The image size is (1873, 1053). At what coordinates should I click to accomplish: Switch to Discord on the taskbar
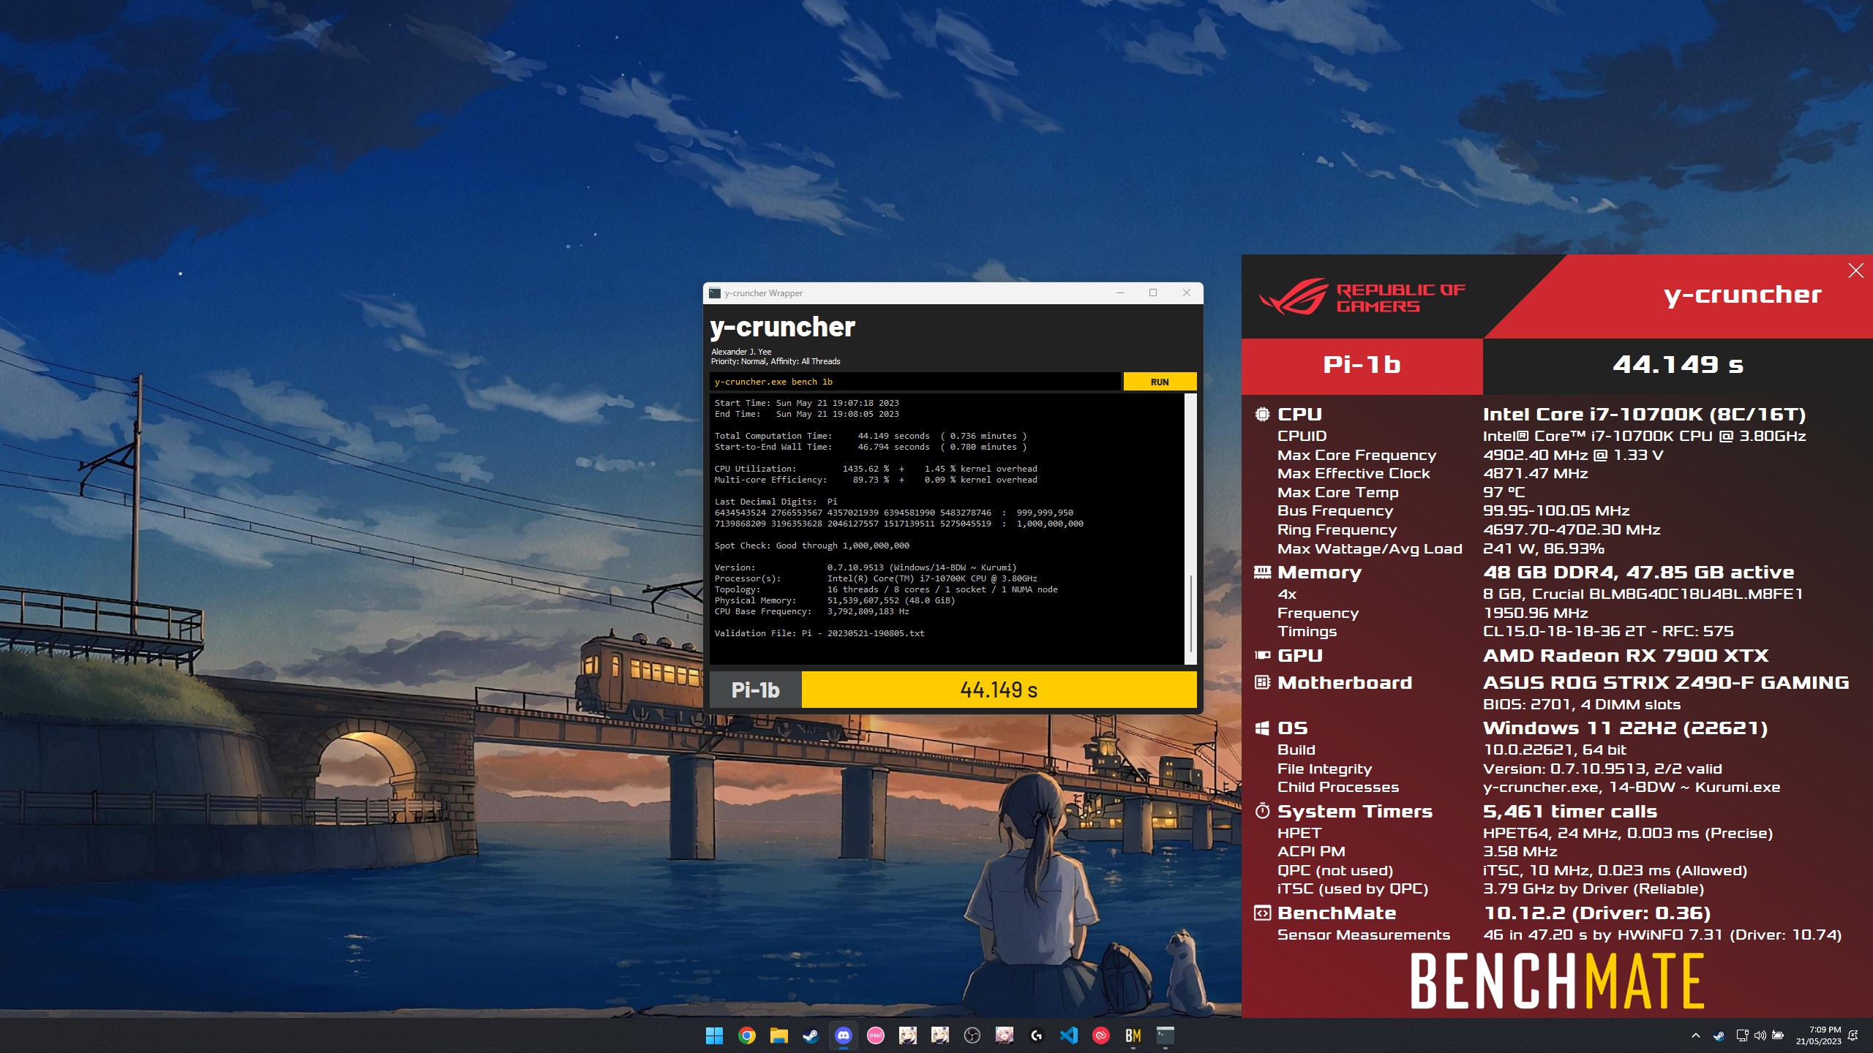[x=843, y=1035]
